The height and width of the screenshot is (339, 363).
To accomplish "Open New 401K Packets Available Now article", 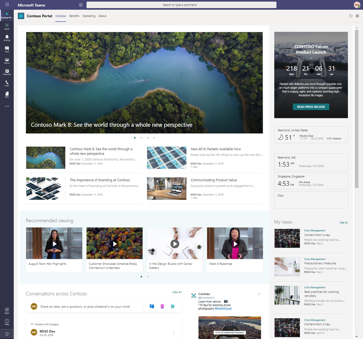I will 216,149.
